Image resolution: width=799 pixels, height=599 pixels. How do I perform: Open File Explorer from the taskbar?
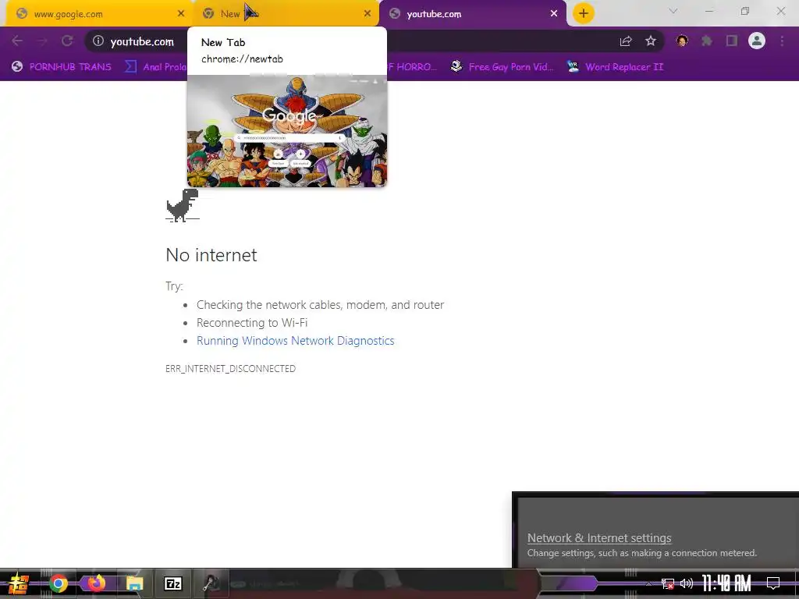point(134,583)
